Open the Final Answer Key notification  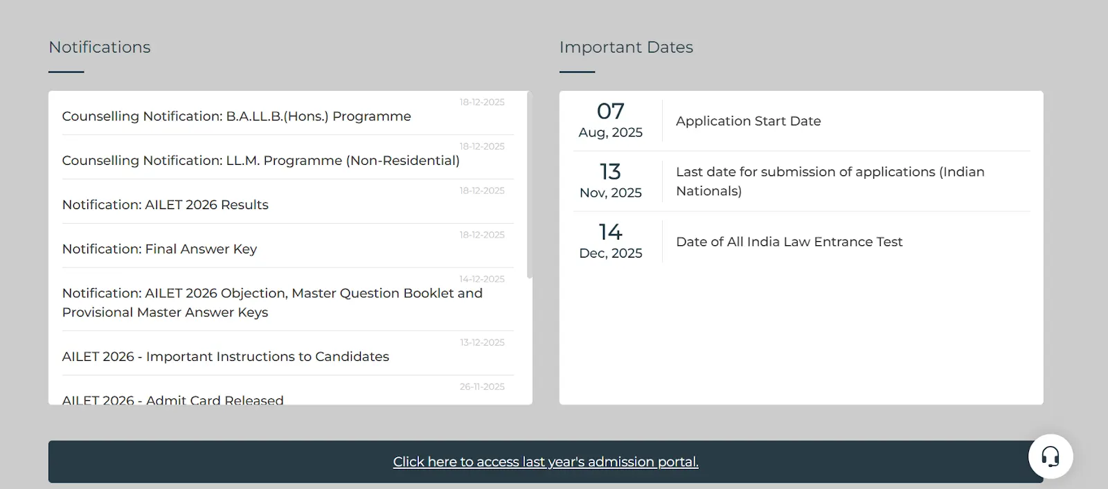click(x=159, y=249)
